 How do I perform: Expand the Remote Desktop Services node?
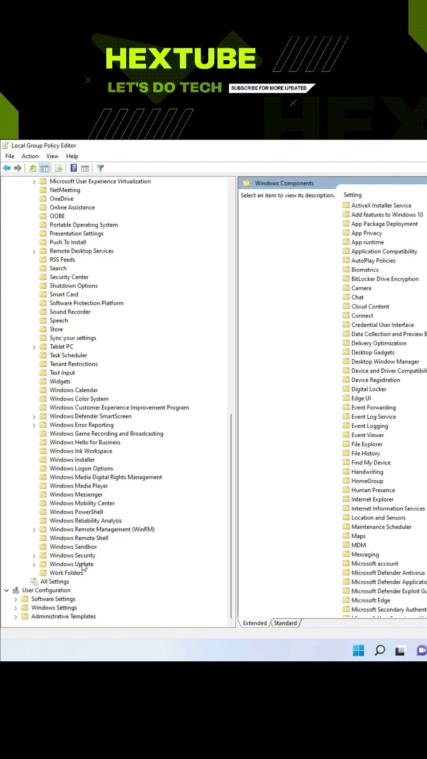pos(34,251)
